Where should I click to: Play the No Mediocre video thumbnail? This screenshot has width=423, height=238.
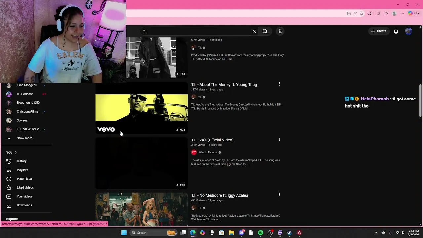[x=141, y=210]
